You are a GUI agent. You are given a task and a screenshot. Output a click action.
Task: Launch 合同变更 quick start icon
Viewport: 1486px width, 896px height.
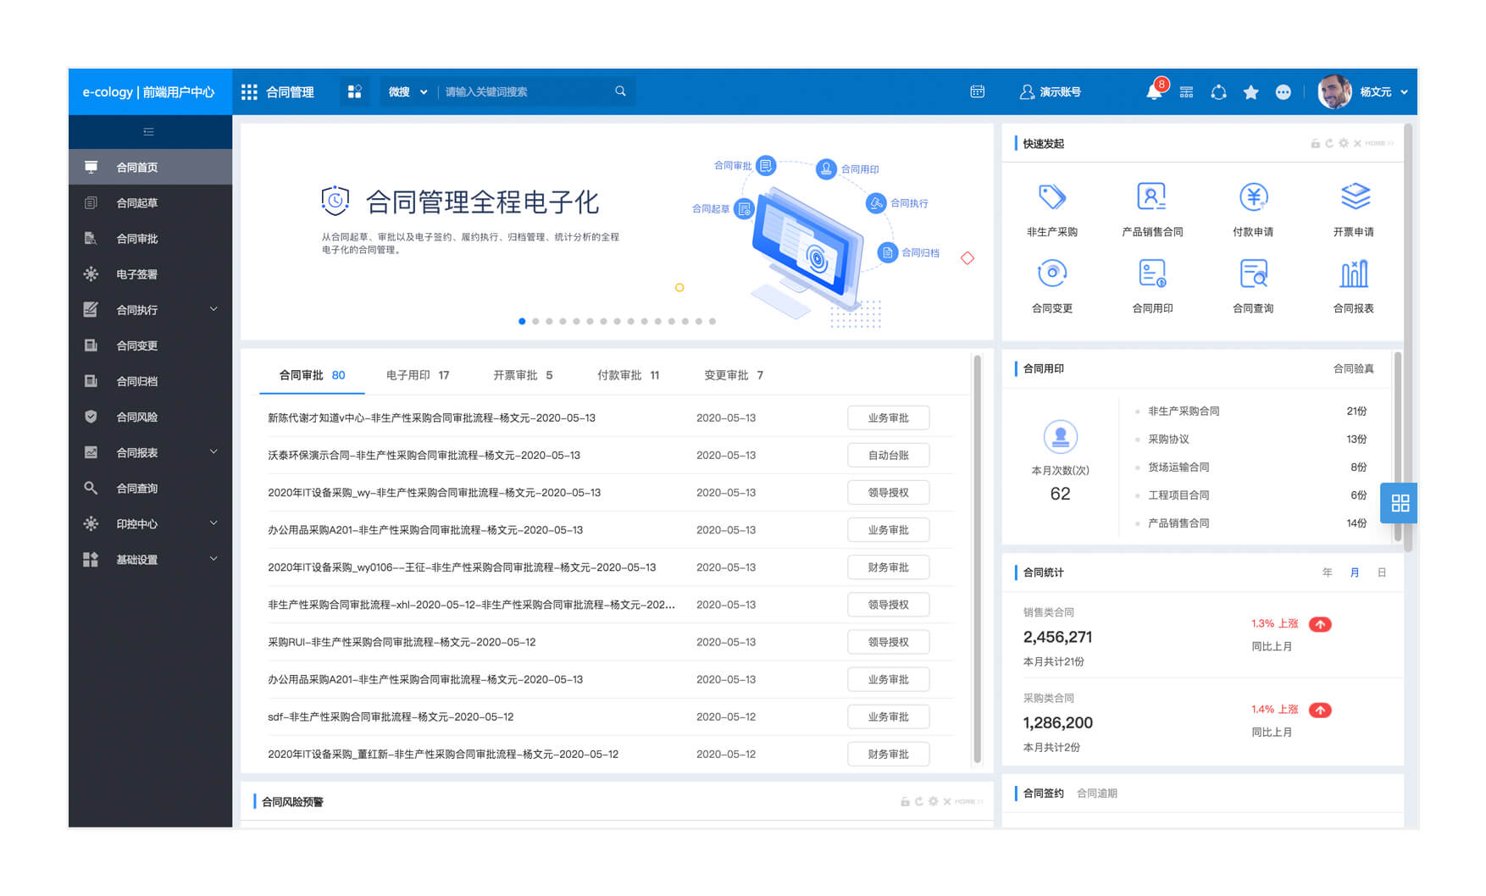coord(1051,274)
